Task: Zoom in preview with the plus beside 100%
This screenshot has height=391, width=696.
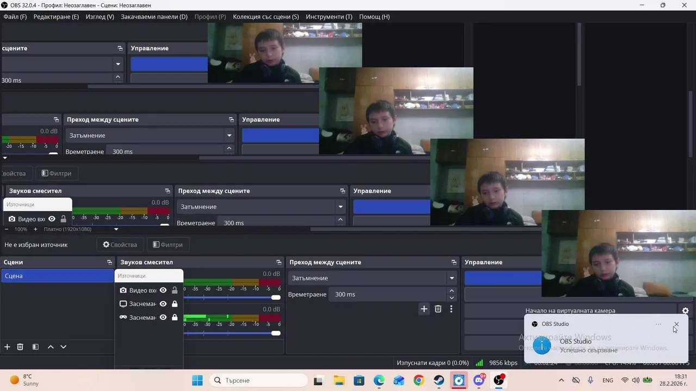Action: point(35,229)
